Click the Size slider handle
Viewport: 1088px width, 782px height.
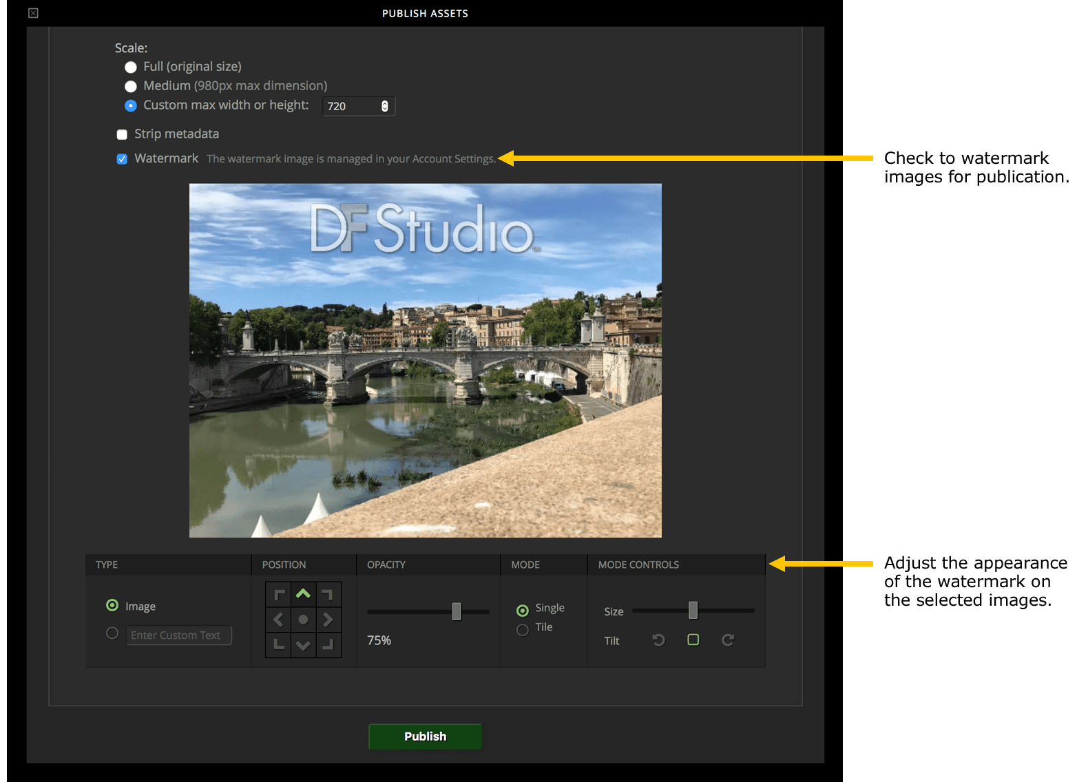(693, 611)
